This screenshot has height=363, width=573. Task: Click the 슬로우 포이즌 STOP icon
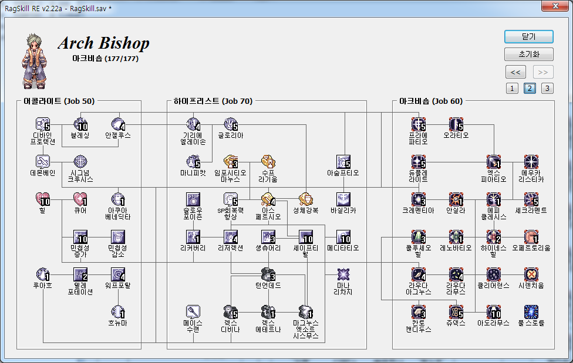(x=193, y=199)
